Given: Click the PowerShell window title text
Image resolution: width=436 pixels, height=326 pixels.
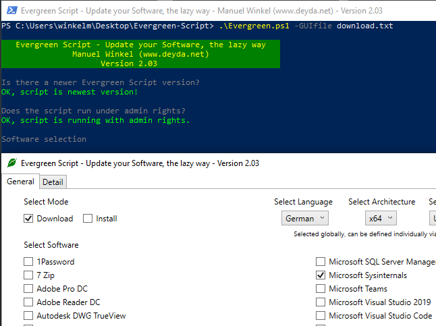Looking at the screenshot, I should (202, 11).
